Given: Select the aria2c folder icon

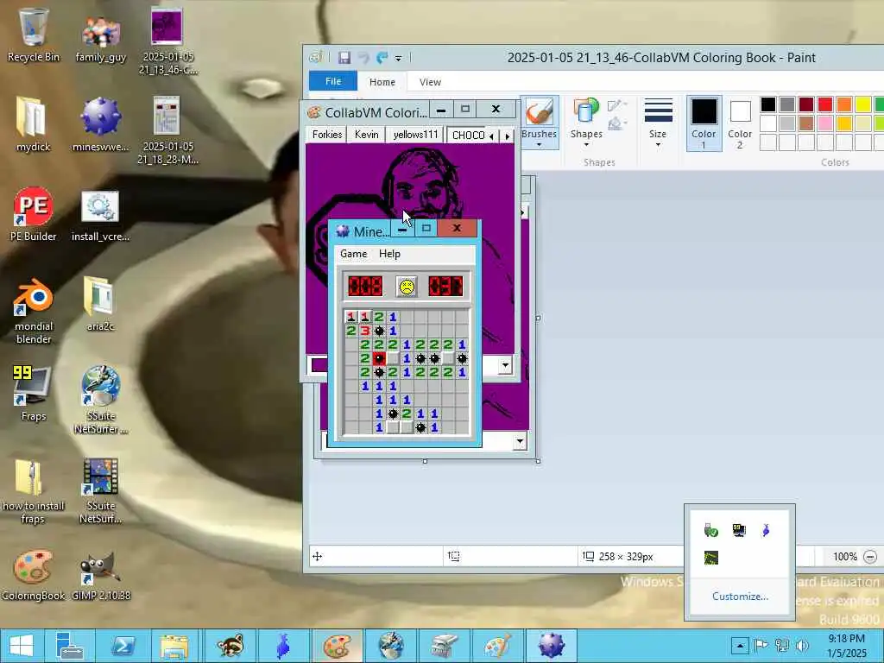Looking at the screenshot, I should tap(100, 303).
